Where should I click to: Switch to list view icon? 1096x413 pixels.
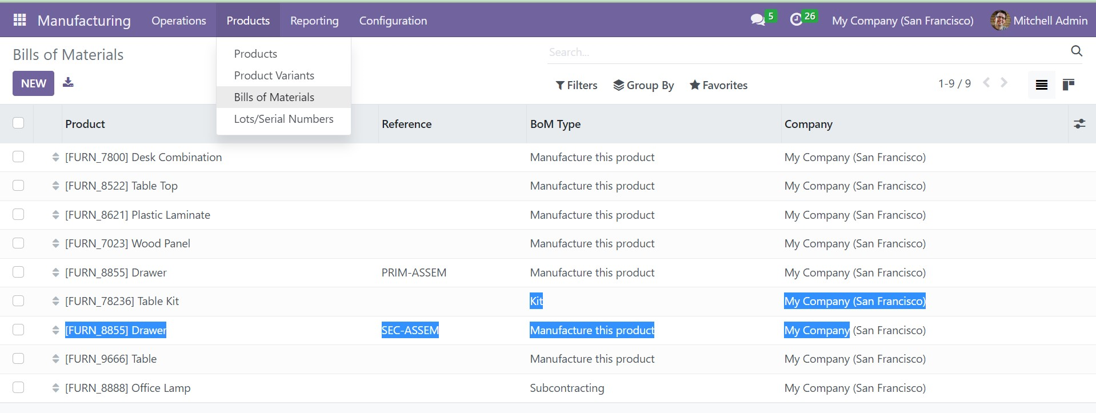tap(1042, 85)
